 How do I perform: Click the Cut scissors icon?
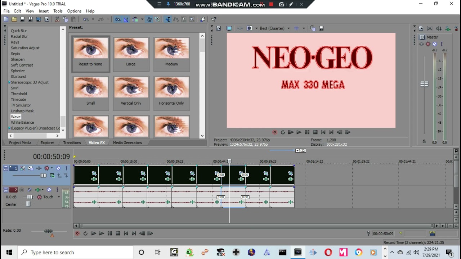57,19
